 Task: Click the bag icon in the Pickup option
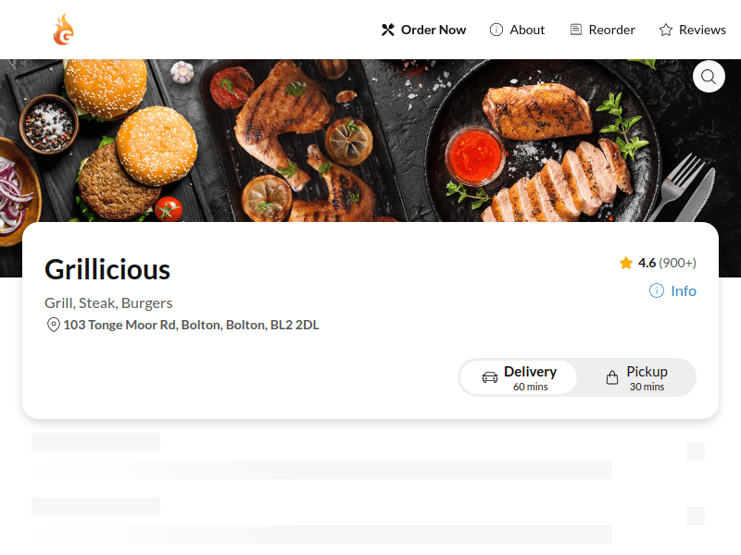coord(612,377)
